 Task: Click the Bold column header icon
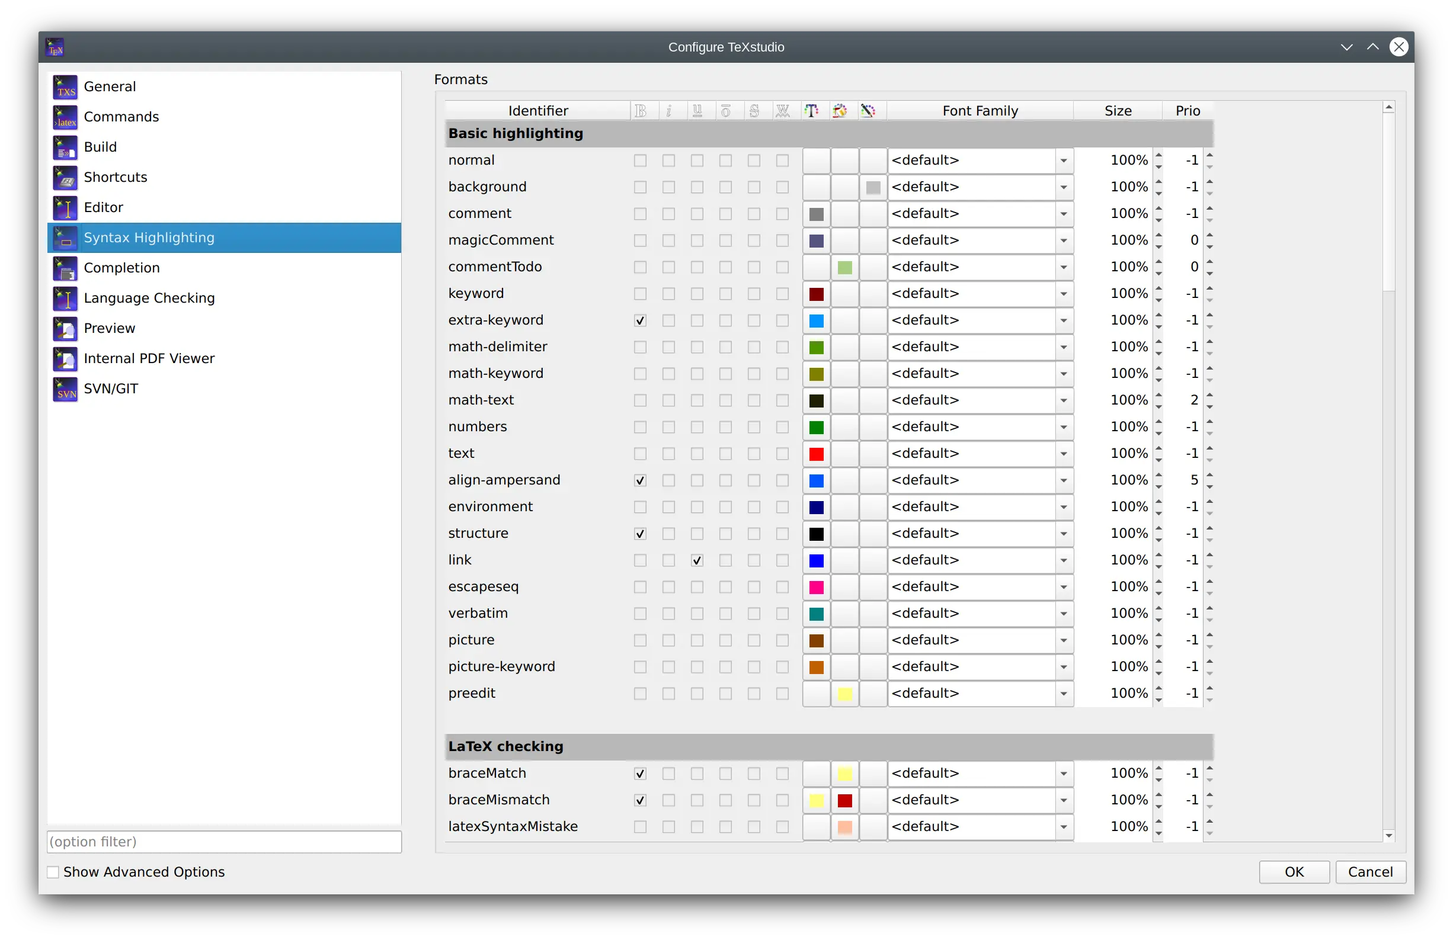pos(641,111)
